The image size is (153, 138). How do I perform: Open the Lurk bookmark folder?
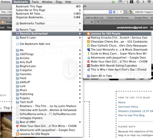click(x=47, y=86)
